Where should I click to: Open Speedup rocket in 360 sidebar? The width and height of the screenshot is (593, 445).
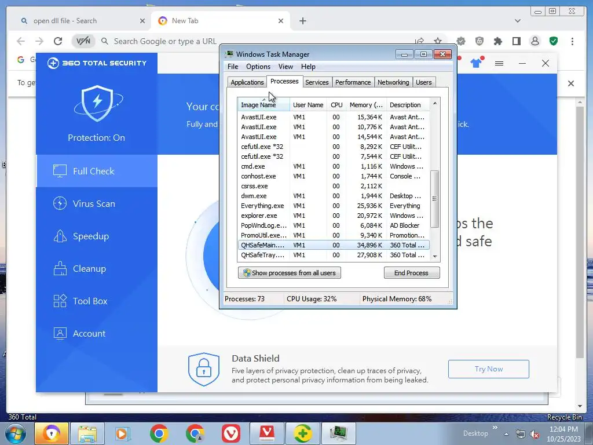coord(97,236)
